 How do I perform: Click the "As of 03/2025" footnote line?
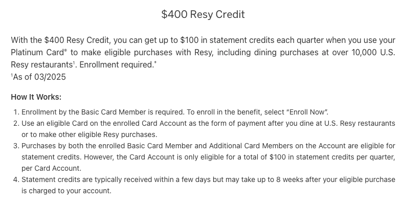[38, 77]
